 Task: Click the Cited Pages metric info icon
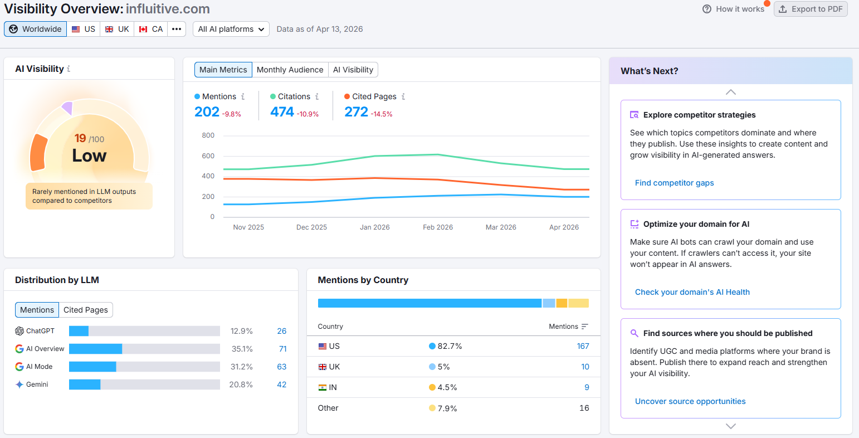click(403, 96)
